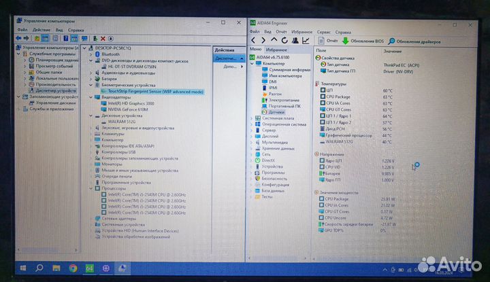490x282 pixels.
Task: Click help icon in Computer Management toolbar
Action: point(65,38)
